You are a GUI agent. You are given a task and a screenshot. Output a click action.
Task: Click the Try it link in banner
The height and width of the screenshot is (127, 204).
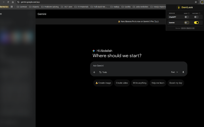tap(156, 21)
